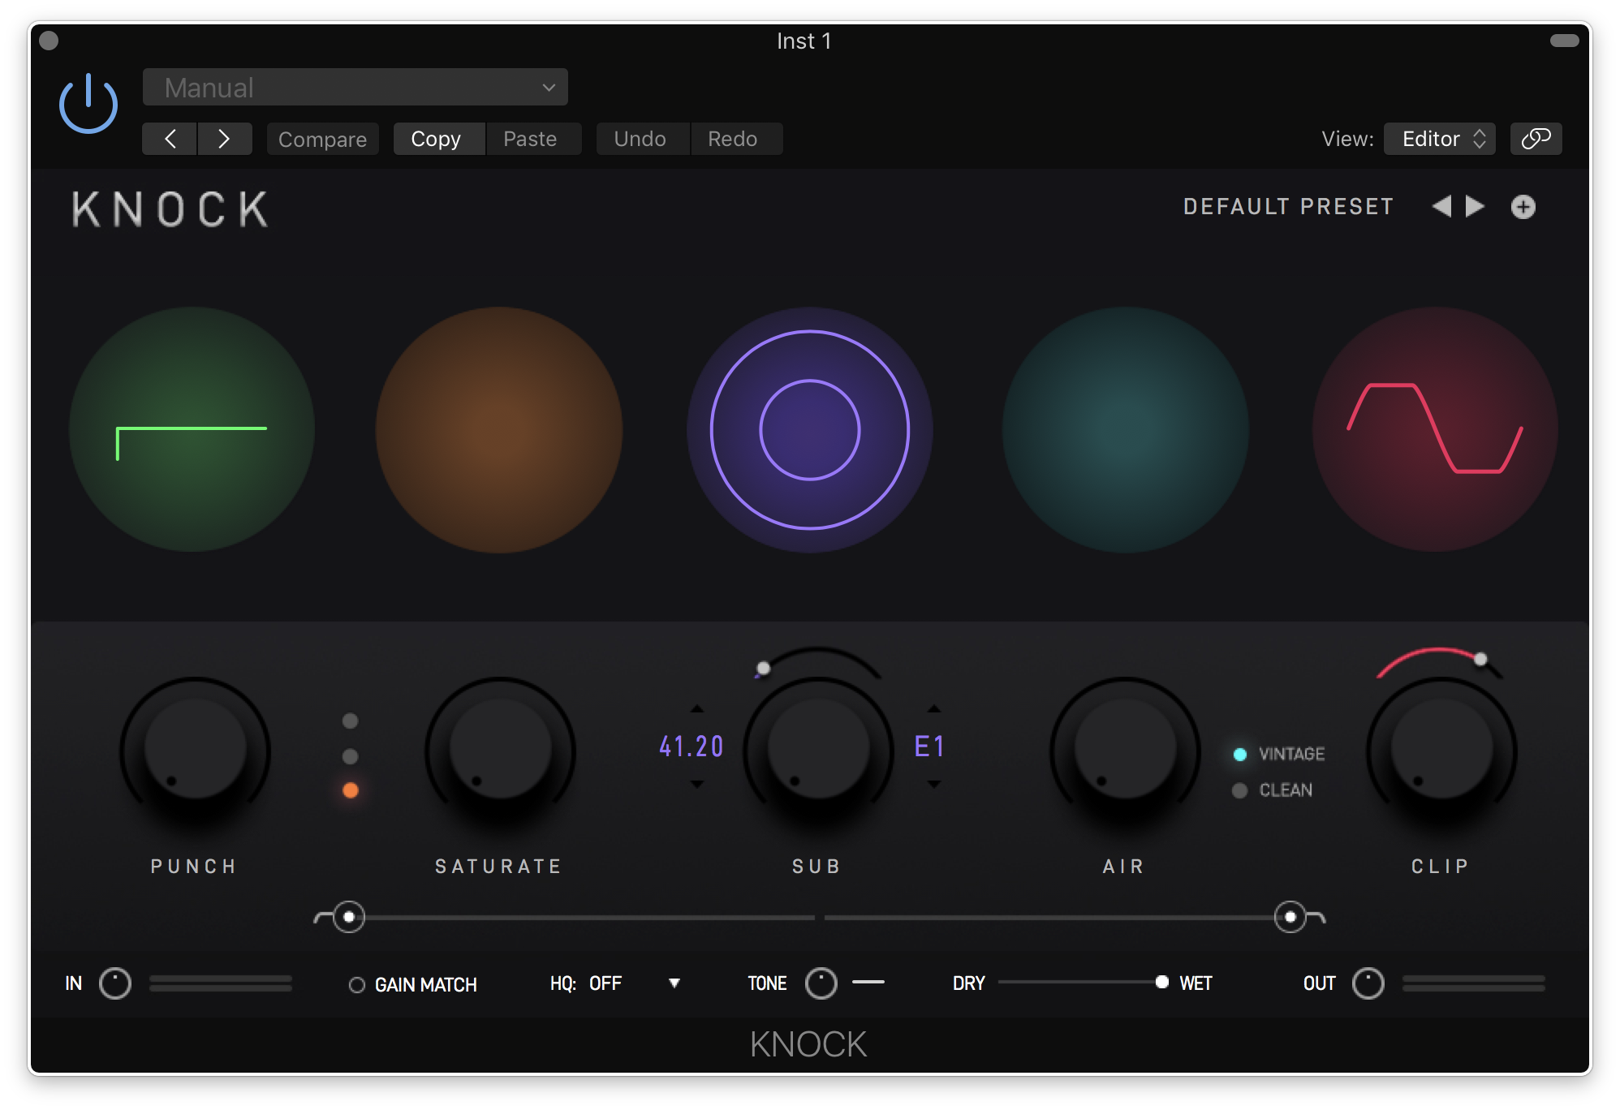Go to previous Knock preset arrow
The height and width of the screenshot is (1110, 1620).
(x=1441, y=206)
